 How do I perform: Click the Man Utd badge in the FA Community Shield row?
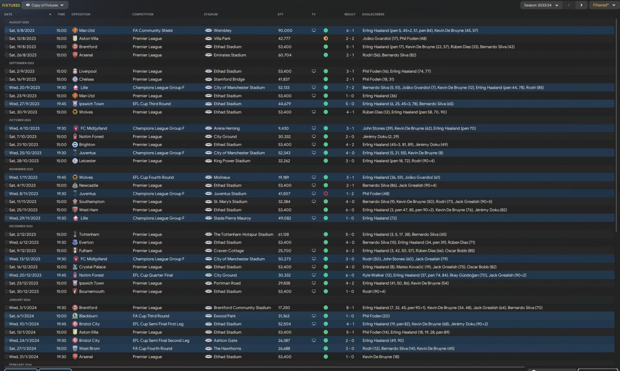(x=75, y=31)
